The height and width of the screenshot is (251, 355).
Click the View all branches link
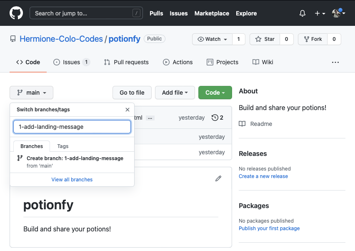pyautogui.click(x=72, y=180)
